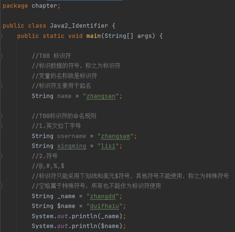Click the $name variable declaration
Screen dimensions: 235x232
coord(66,206)
